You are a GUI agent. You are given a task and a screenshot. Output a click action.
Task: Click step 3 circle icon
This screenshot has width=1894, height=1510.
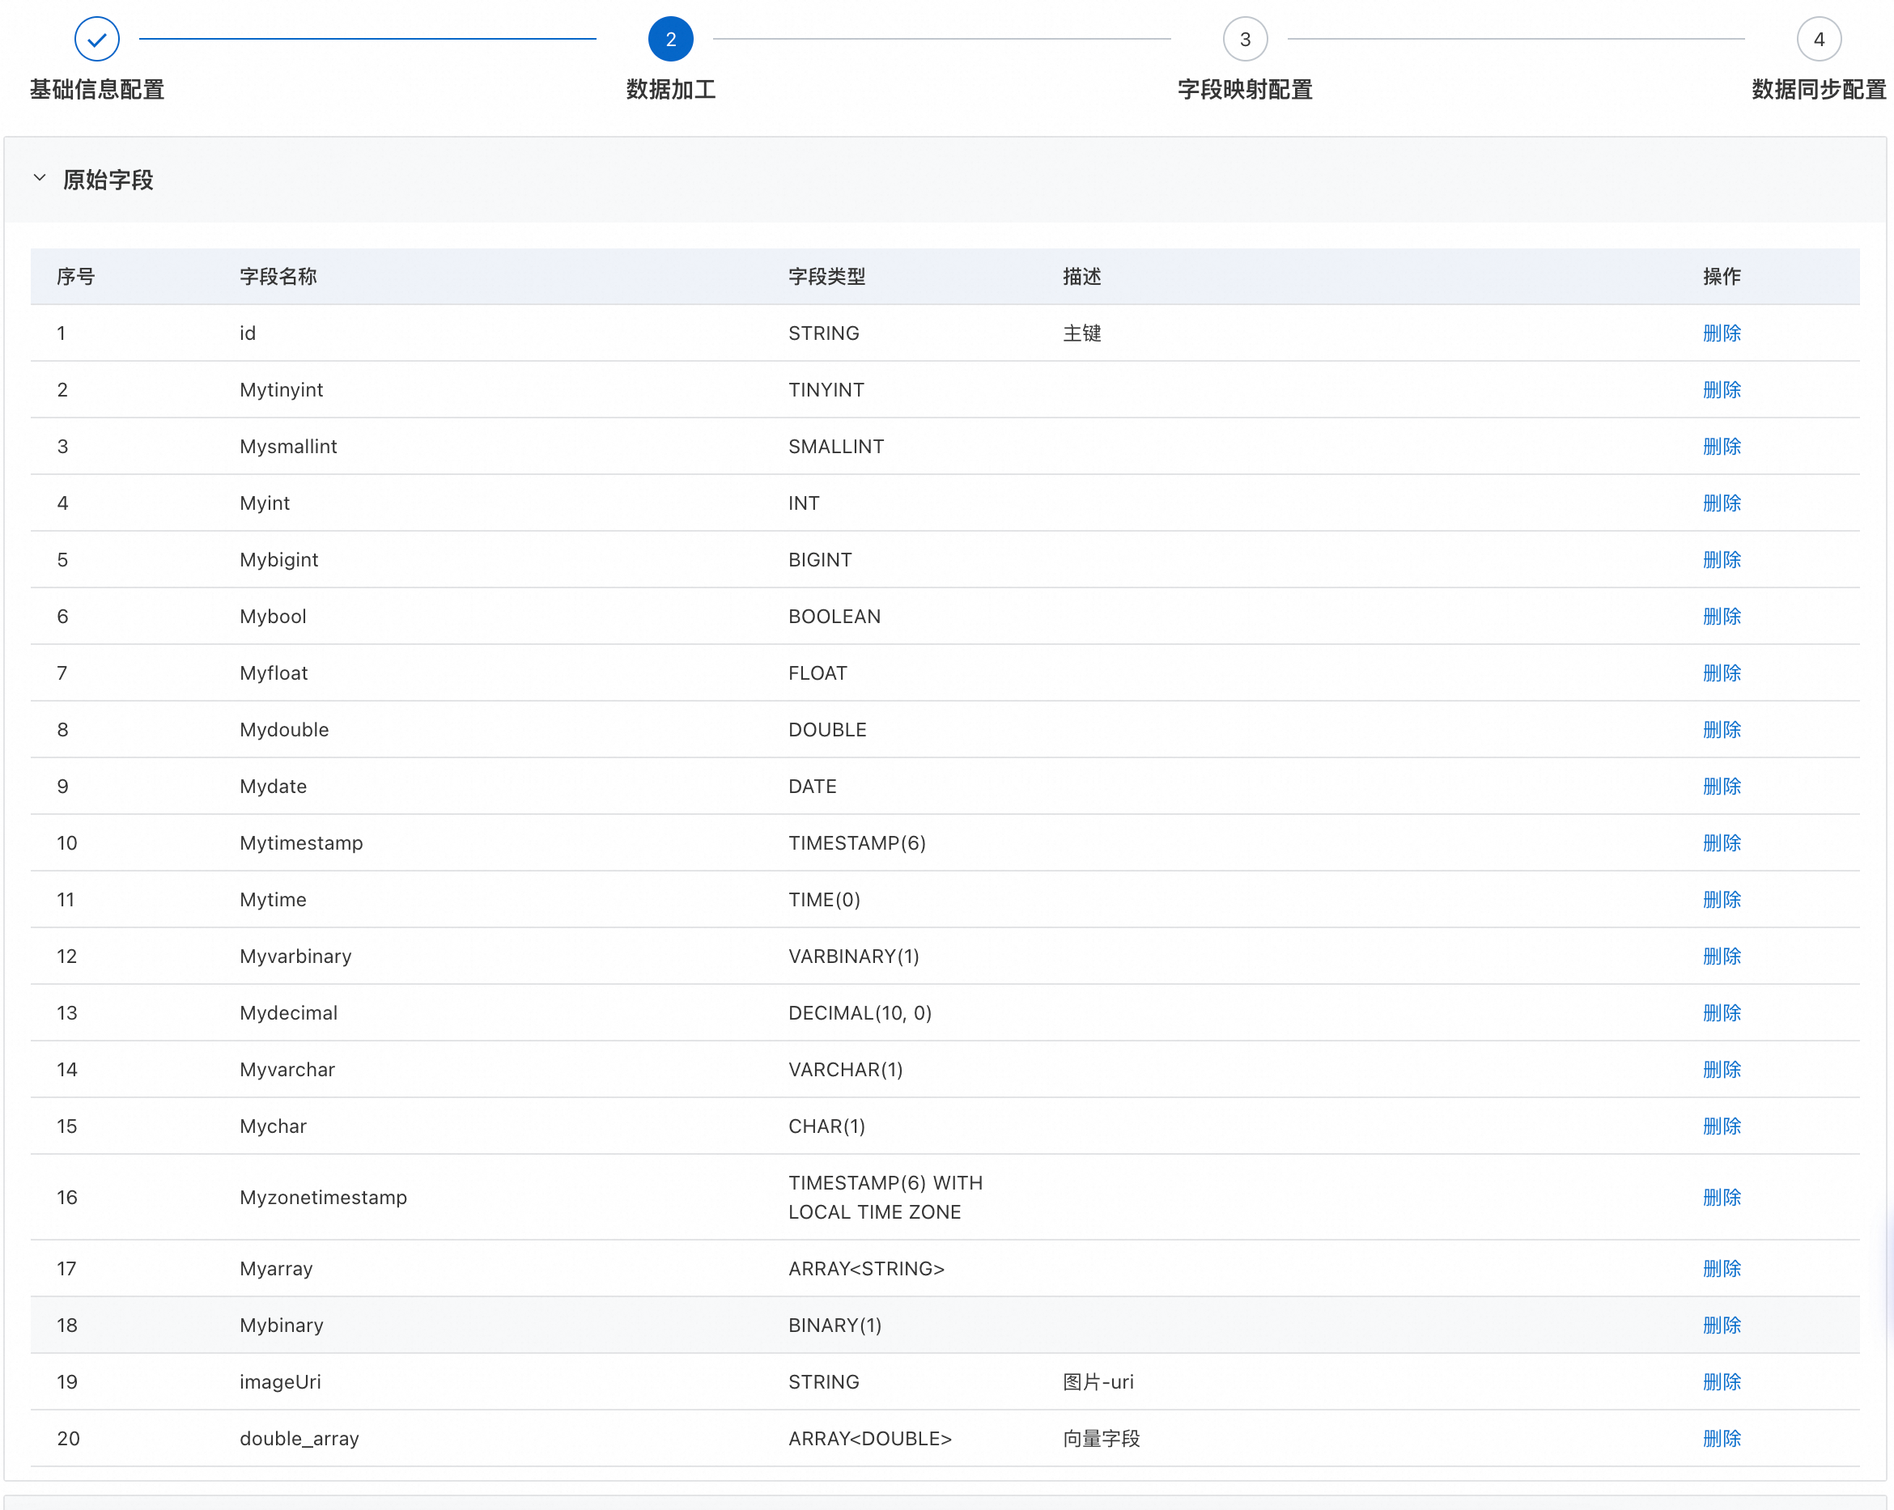coord(1244,40)
